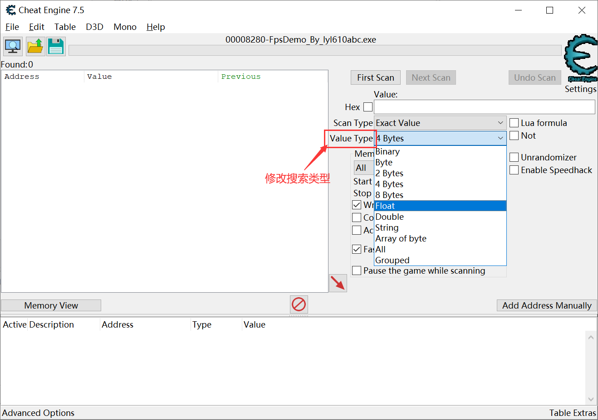This screenshot has height=420, width=598.
Task: Enable the Lua formula checkbox
Action: pyautogui.click(x=514, y=123)
